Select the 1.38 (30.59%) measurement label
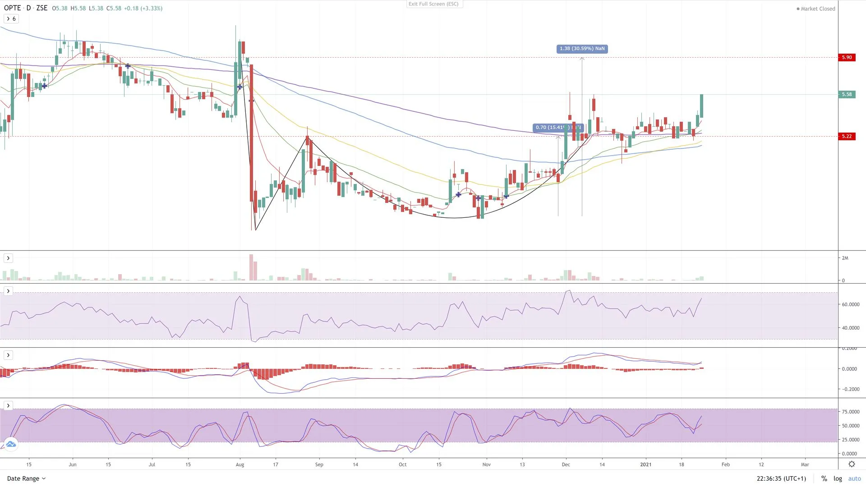This screenshot has width=866, height=487. (582, 49)
